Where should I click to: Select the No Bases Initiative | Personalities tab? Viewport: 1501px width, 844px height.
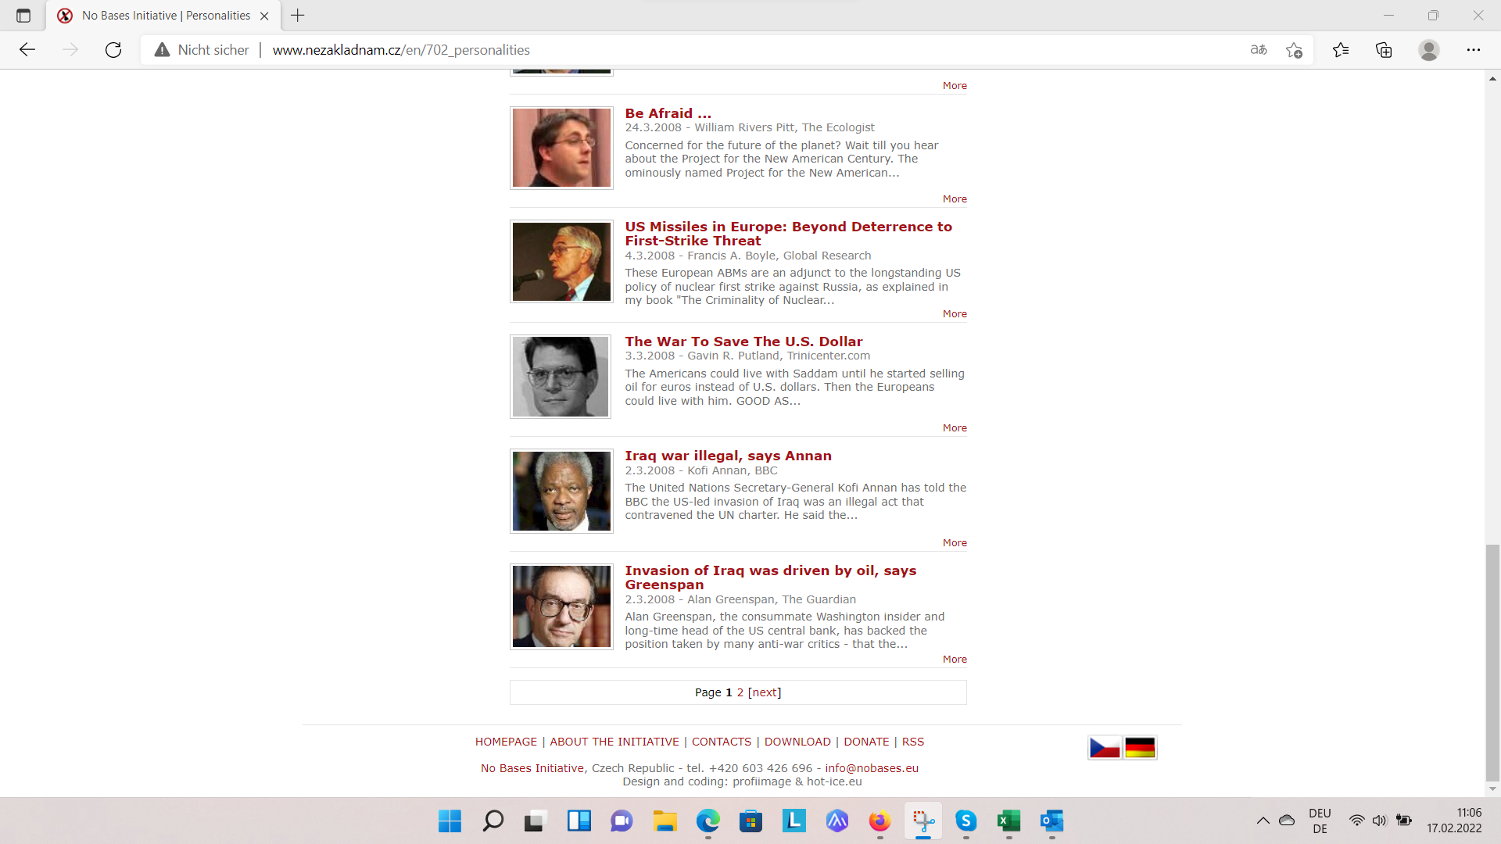pyautogui.click(x=163, y=16)
